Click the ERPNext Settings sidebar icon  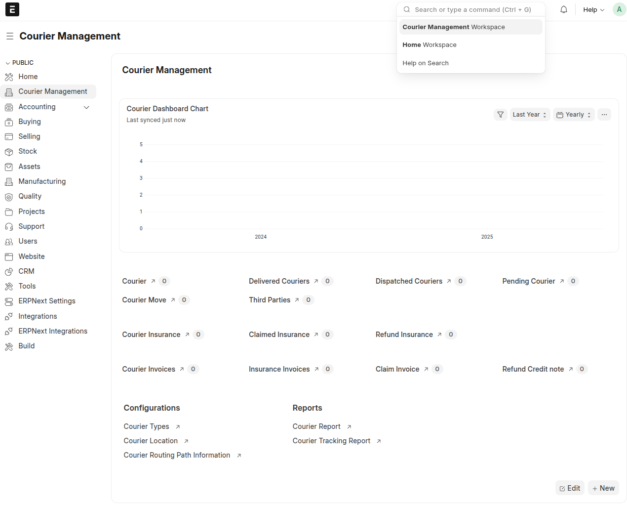pos(9,301)
